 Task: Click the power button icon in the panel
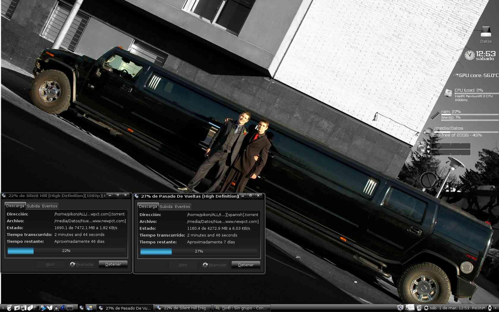[490, 308]
